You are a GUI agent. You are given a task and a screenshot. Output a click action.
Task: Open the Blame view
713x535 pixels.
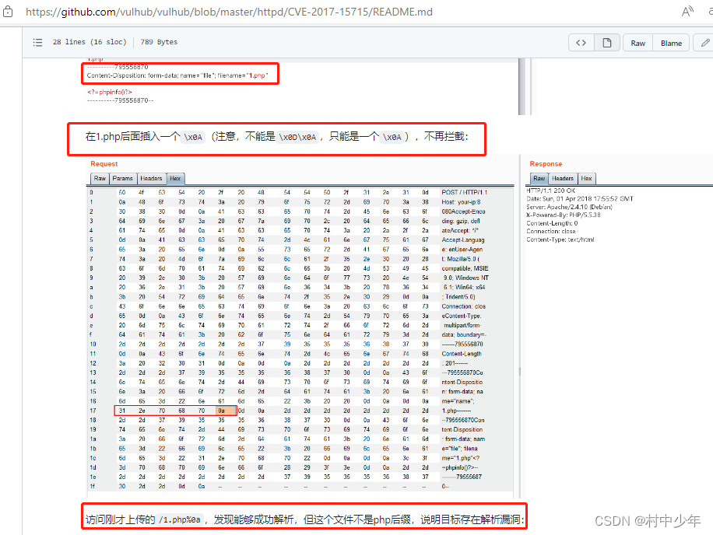(671, 43)
